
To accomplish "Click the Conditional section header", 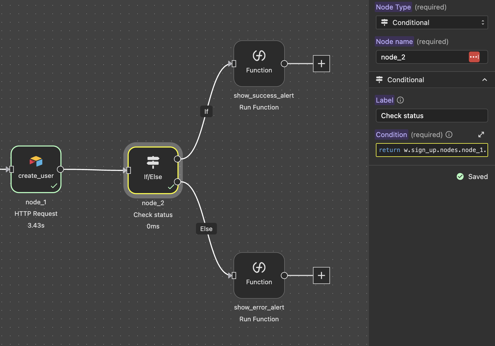I will 405,80.
